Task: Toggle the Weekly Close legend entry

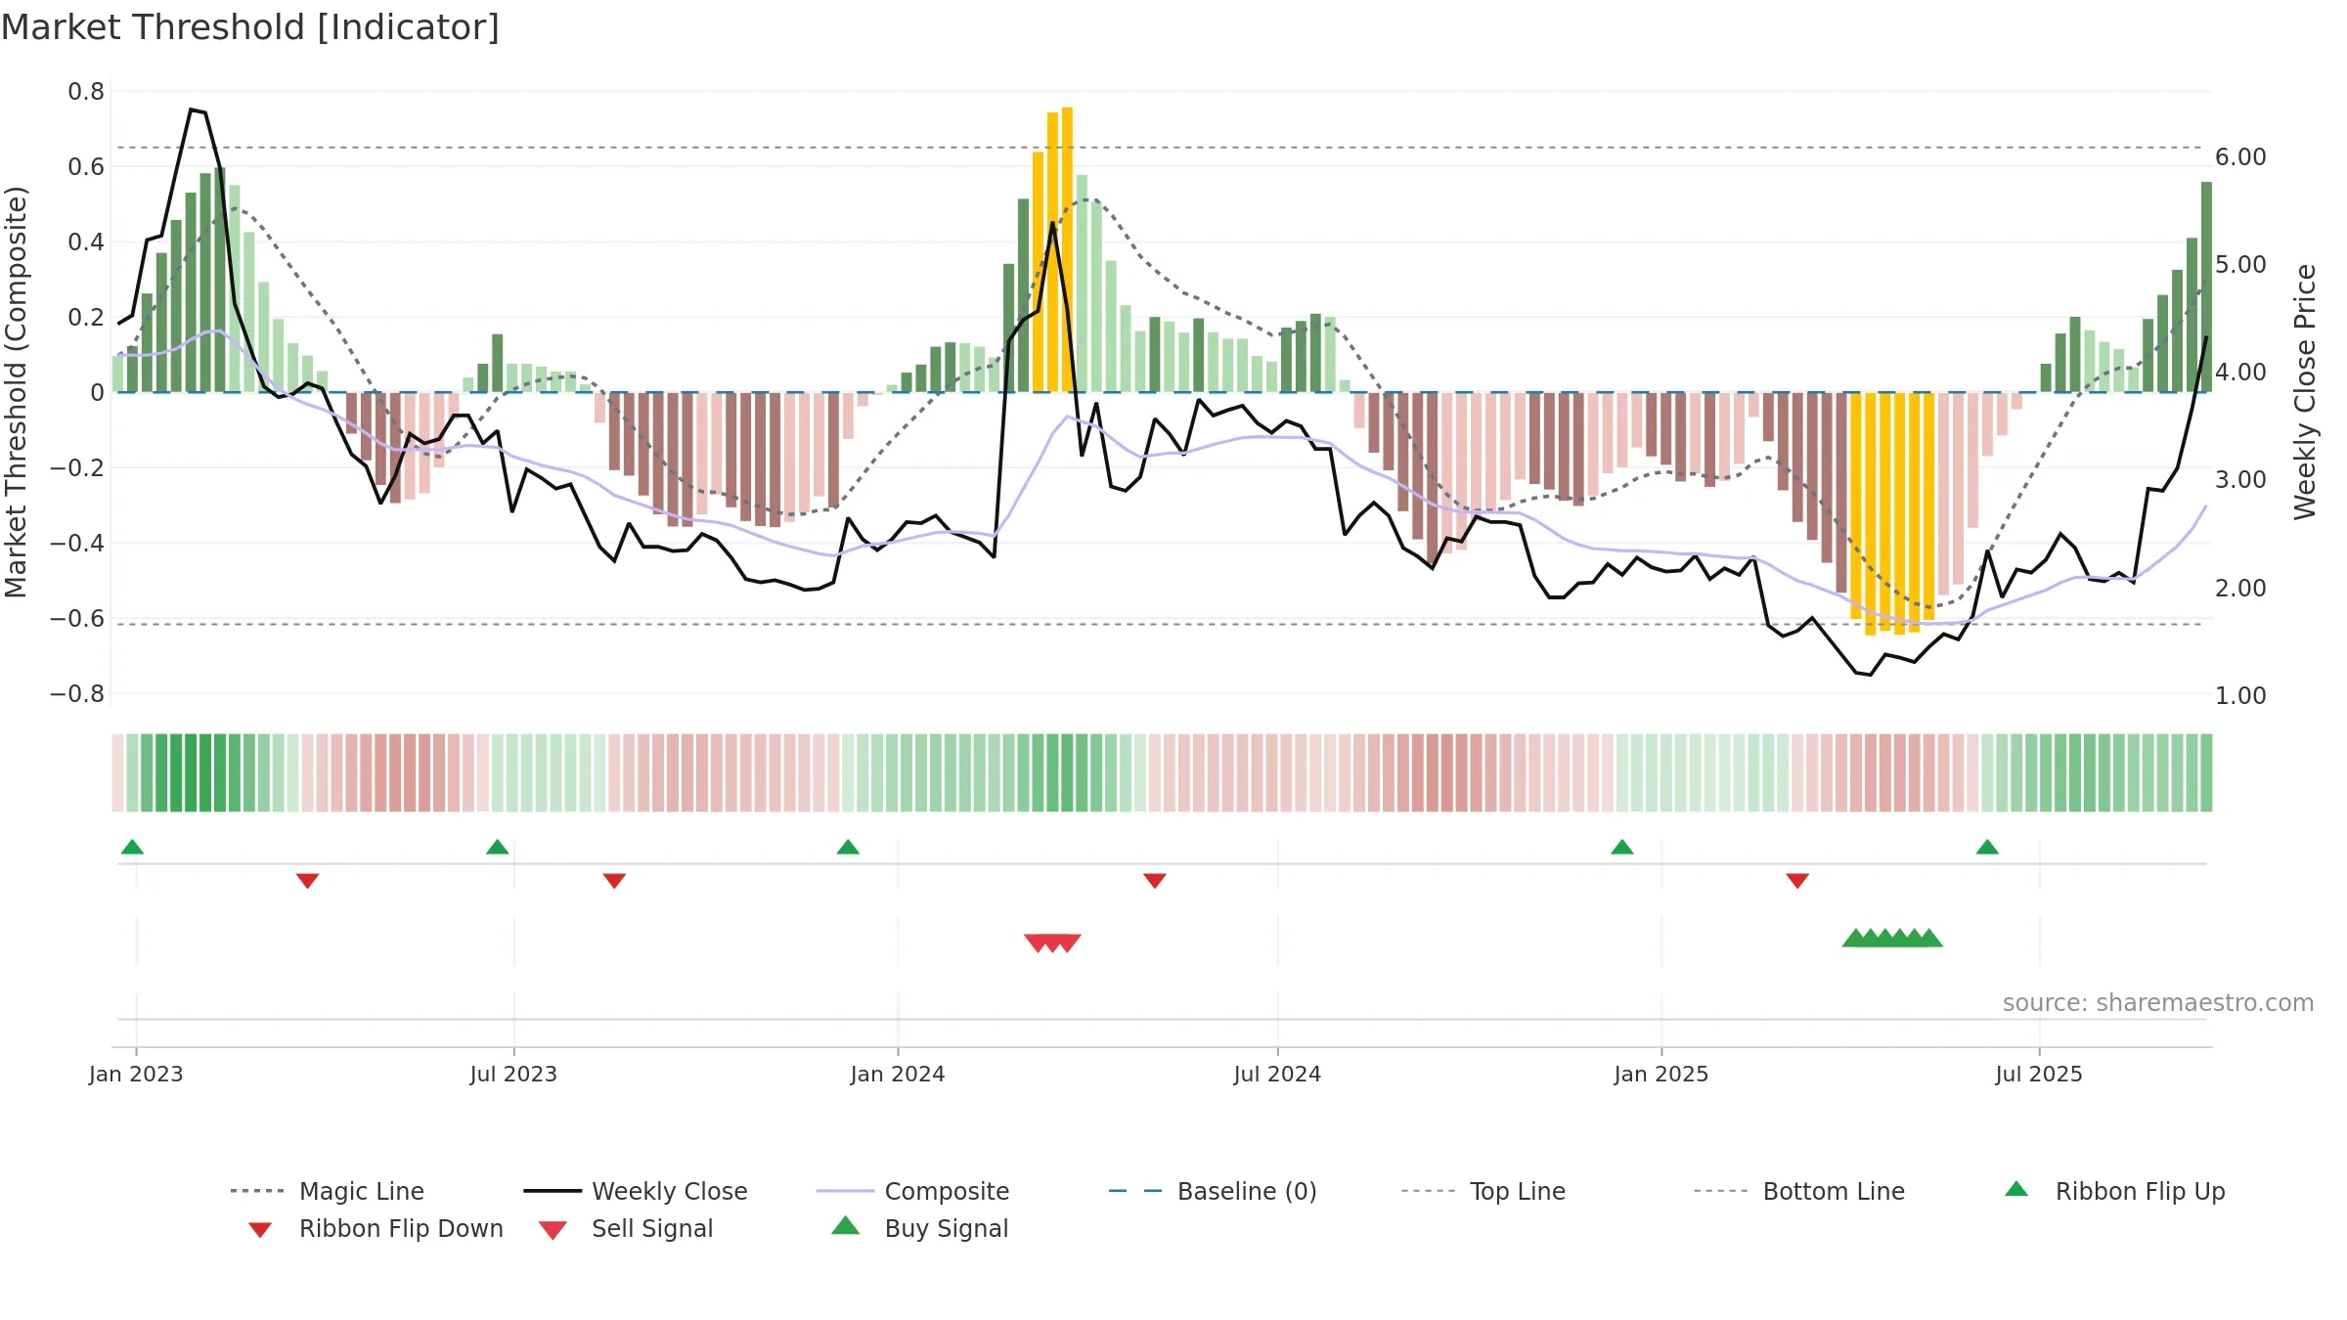Action: [x=635, y=1191]
